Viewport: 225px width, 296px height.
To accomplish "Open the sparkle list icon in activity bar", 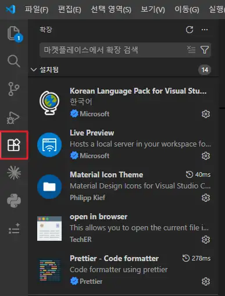I will 14,229.
